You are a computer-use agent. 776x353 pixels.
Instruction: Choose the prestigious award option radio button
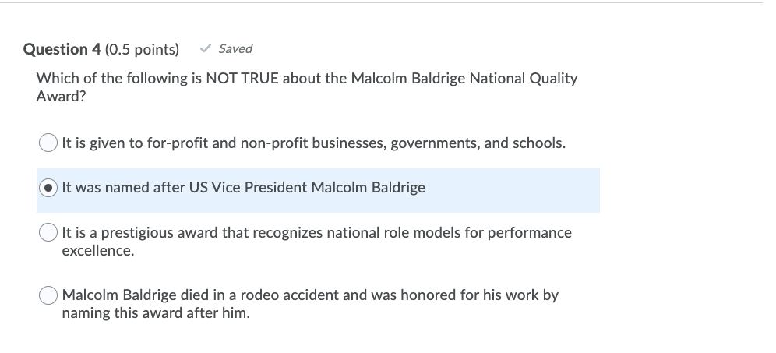[48, 232]
